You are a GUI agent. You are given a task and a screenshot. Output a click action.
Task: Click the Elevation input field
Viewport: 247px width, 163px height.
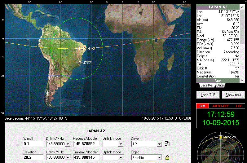[x=33, y=157]
